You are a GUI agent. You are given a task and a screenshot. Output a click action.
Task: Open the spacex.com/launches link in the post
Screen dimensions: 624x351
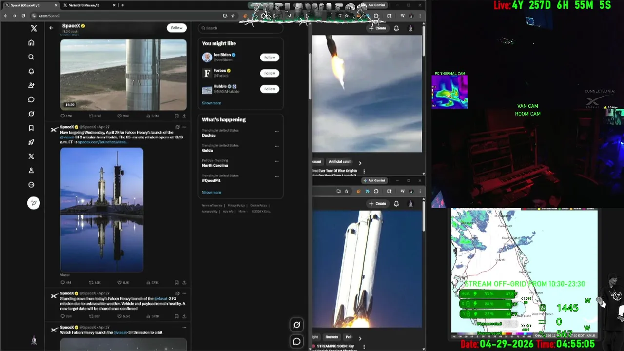(x=103, y=142)
